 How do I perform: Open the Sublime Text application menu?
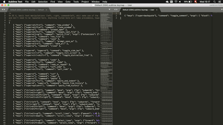point(15,2)
